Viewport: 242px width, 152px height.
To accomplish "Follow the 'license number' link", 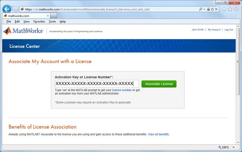I will (121, 90).
